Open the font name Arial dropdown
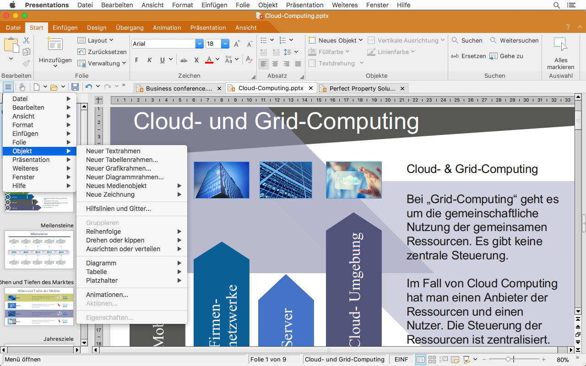 (x=200, y=44)
